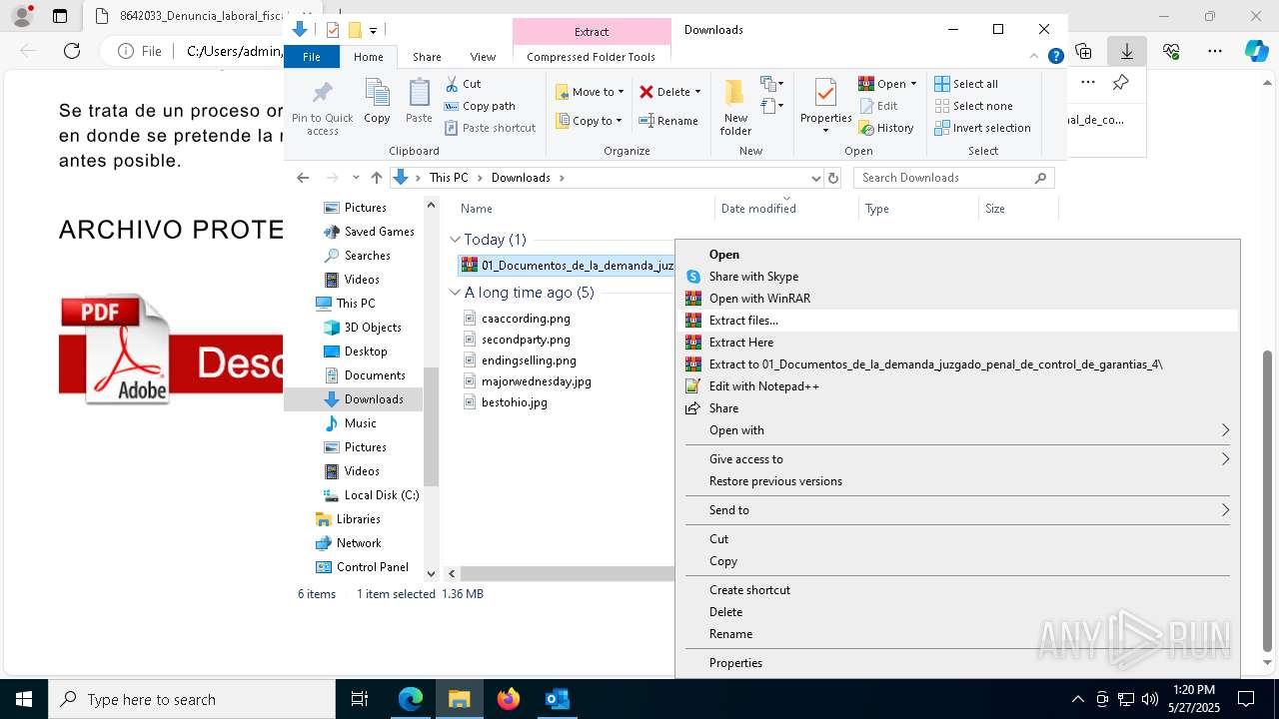Screen dimensions: 1279x719
Task: Click Properties in context menu
Action: 958,663
